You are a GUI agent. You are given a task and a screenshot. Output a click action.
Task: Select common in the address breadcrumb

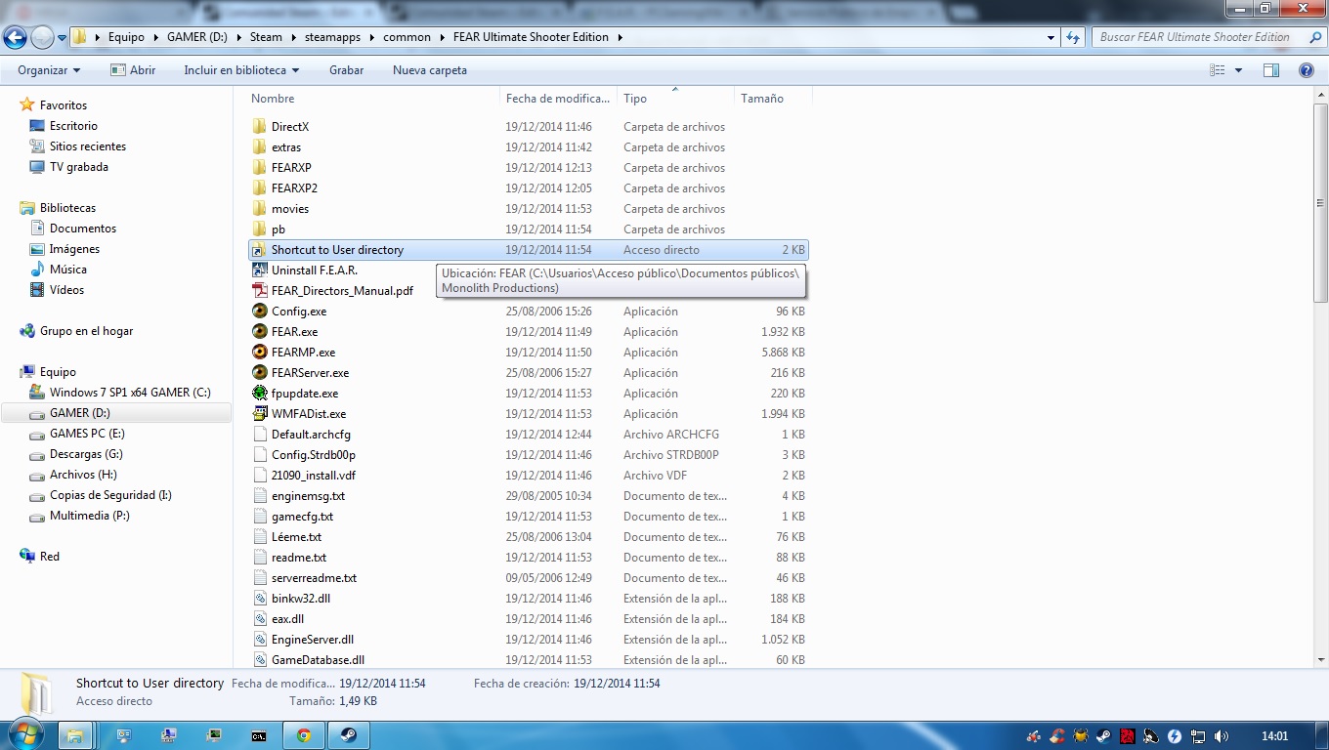pyautogui.click(x=407, y=37)
